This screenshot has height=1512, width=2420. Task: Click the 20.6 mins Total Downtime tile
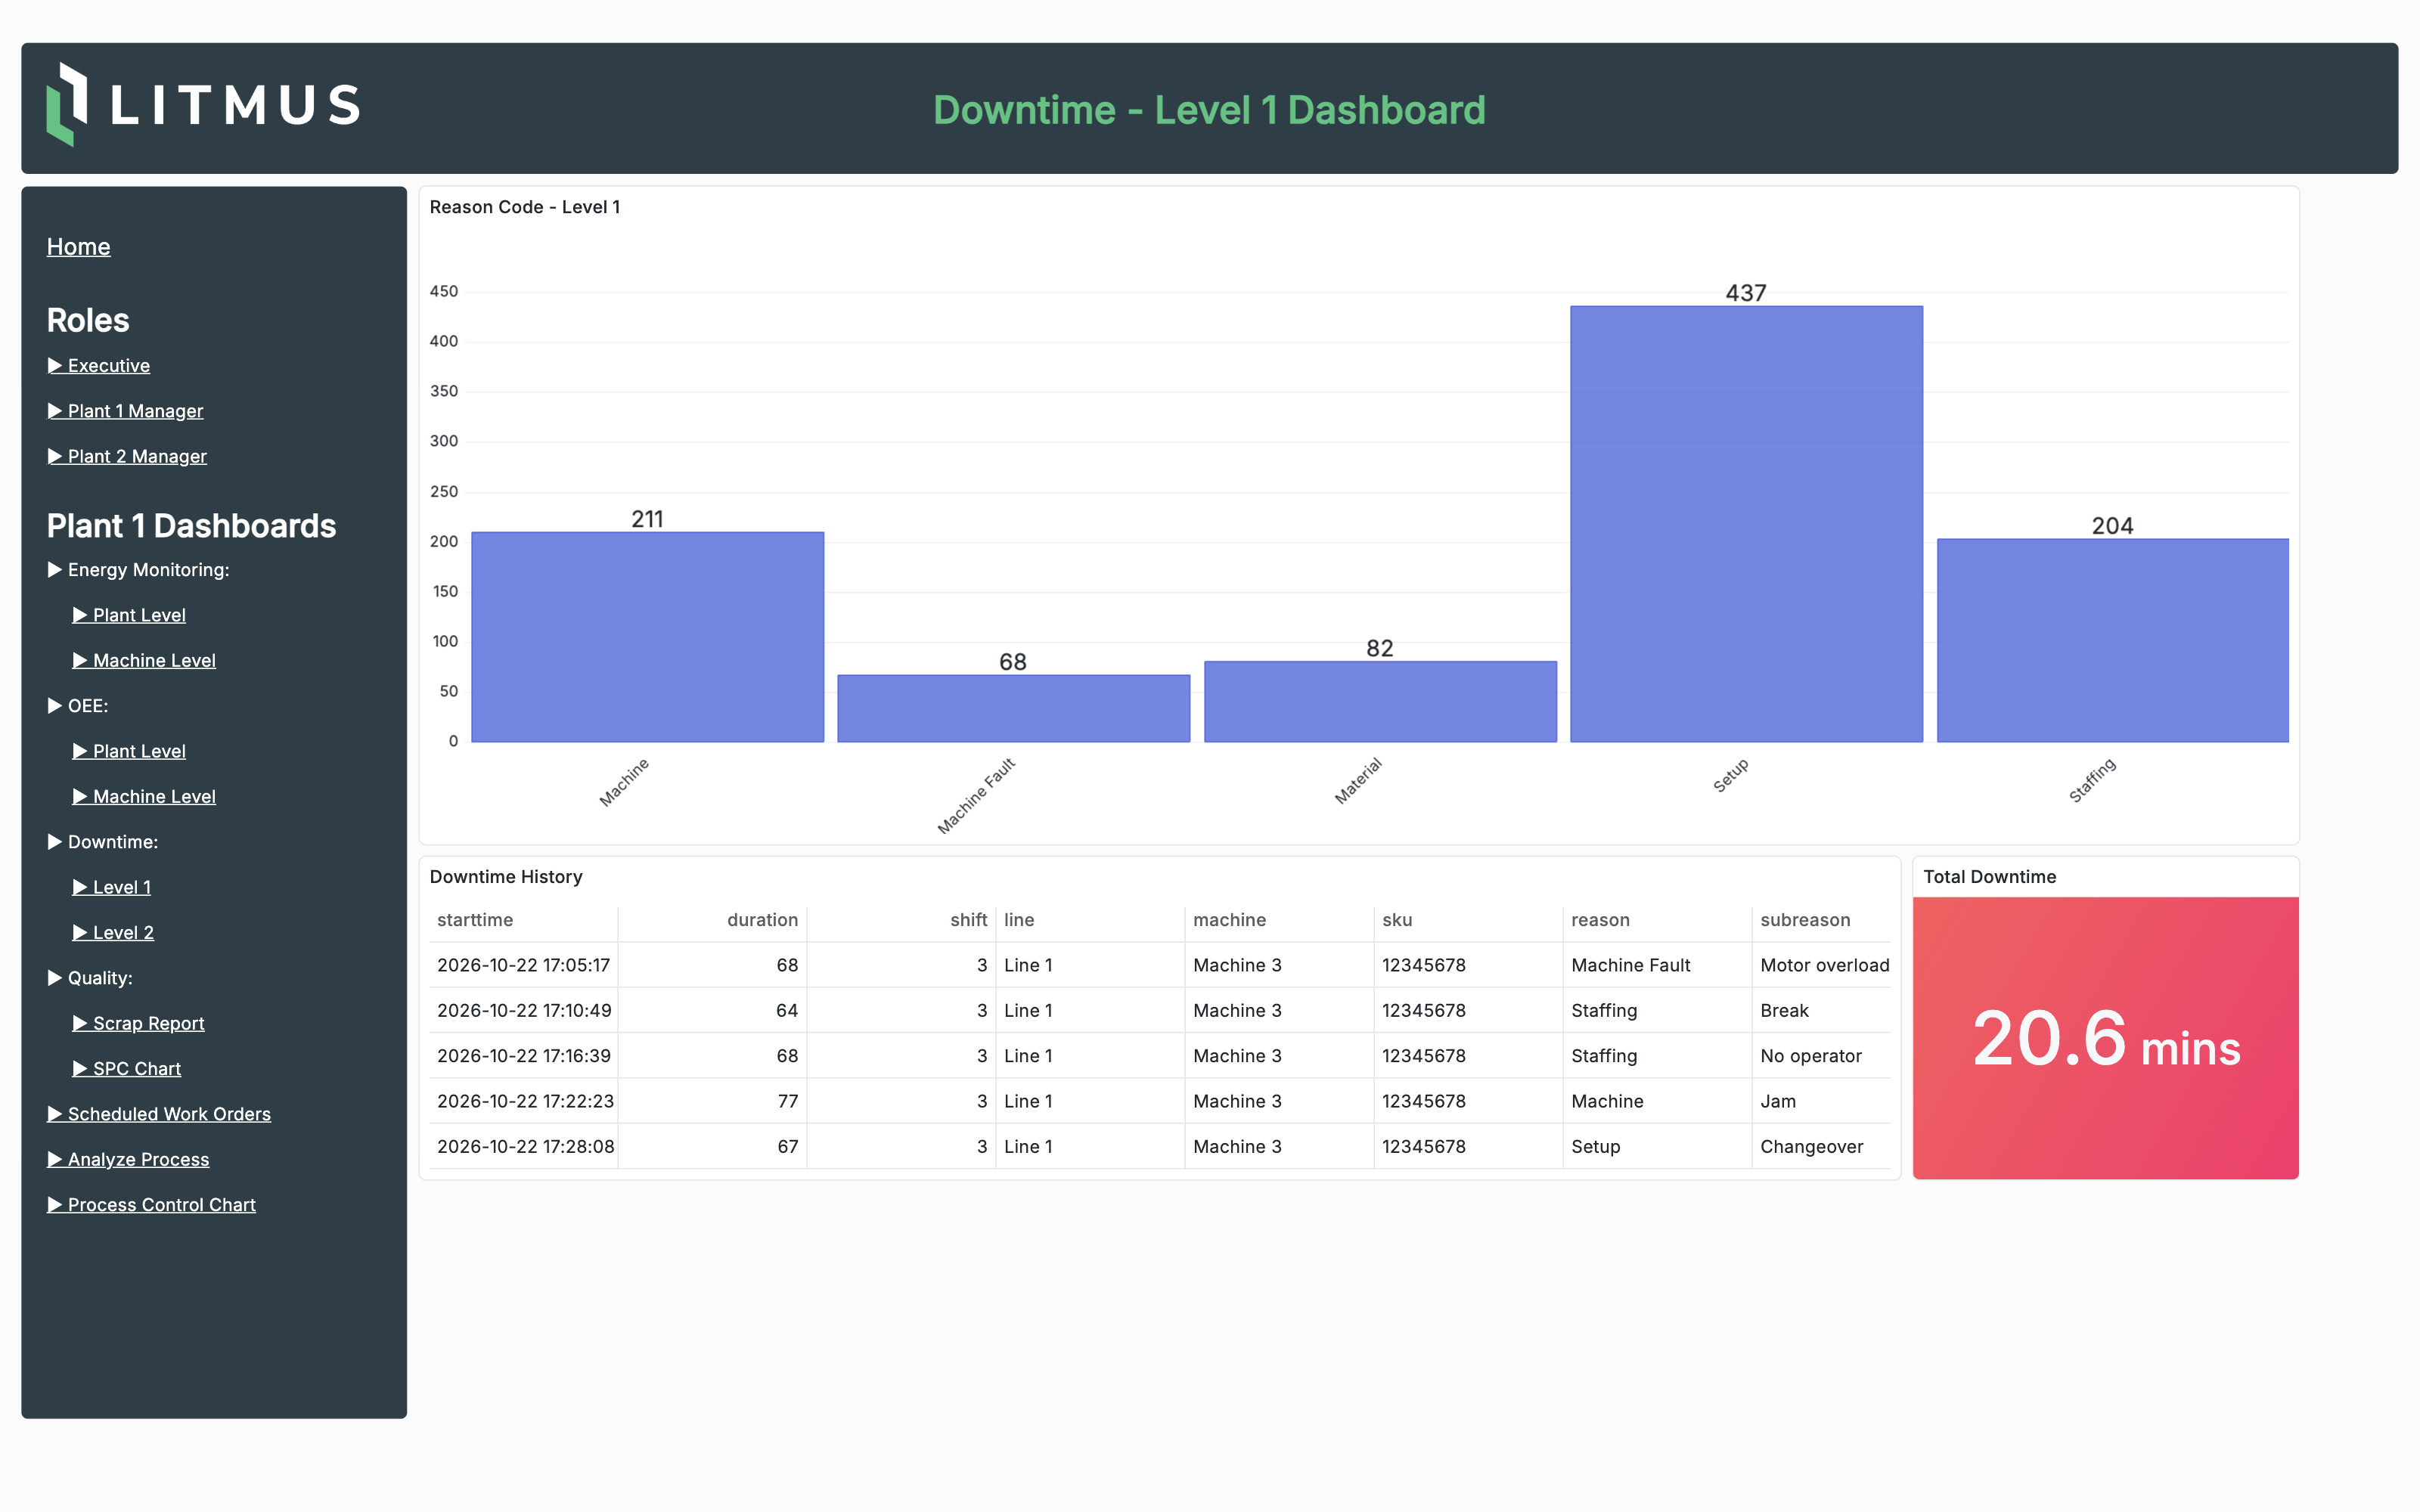[x=2106, y=1038]
